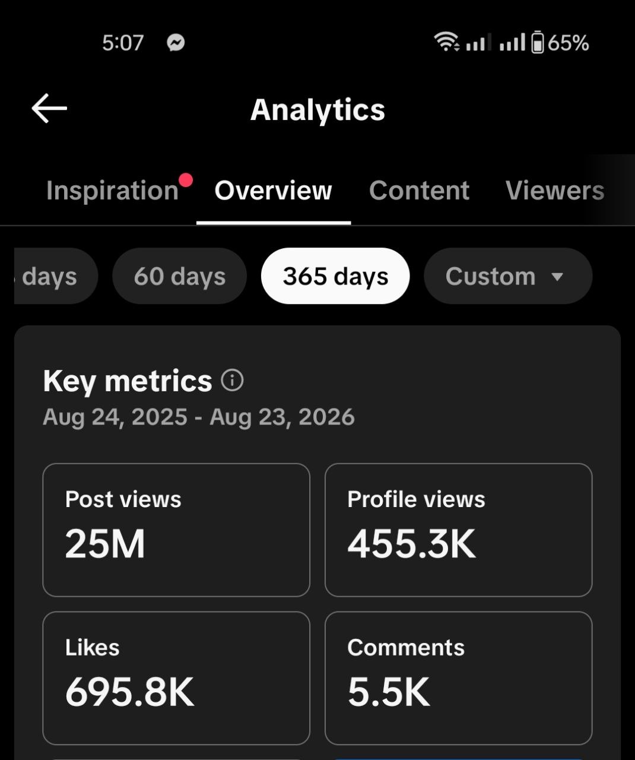Click the Custom dropdown arrow
The height and width of the screenshot is (760, 635).
click(x=557, y=277)
